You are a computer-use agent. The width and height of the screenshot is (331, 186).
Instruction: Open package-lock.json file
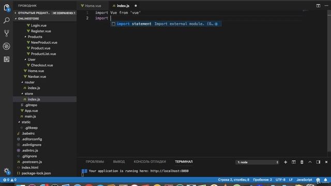click(x=36, y=173)
